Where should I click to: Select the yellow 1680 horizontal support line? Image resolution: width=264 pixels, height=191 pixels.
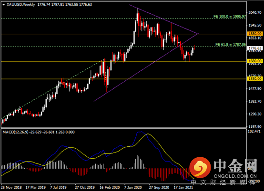124,61
